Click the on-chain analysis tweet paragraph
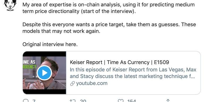The width and height of the screenshot is (204, 102). [108, 8]
